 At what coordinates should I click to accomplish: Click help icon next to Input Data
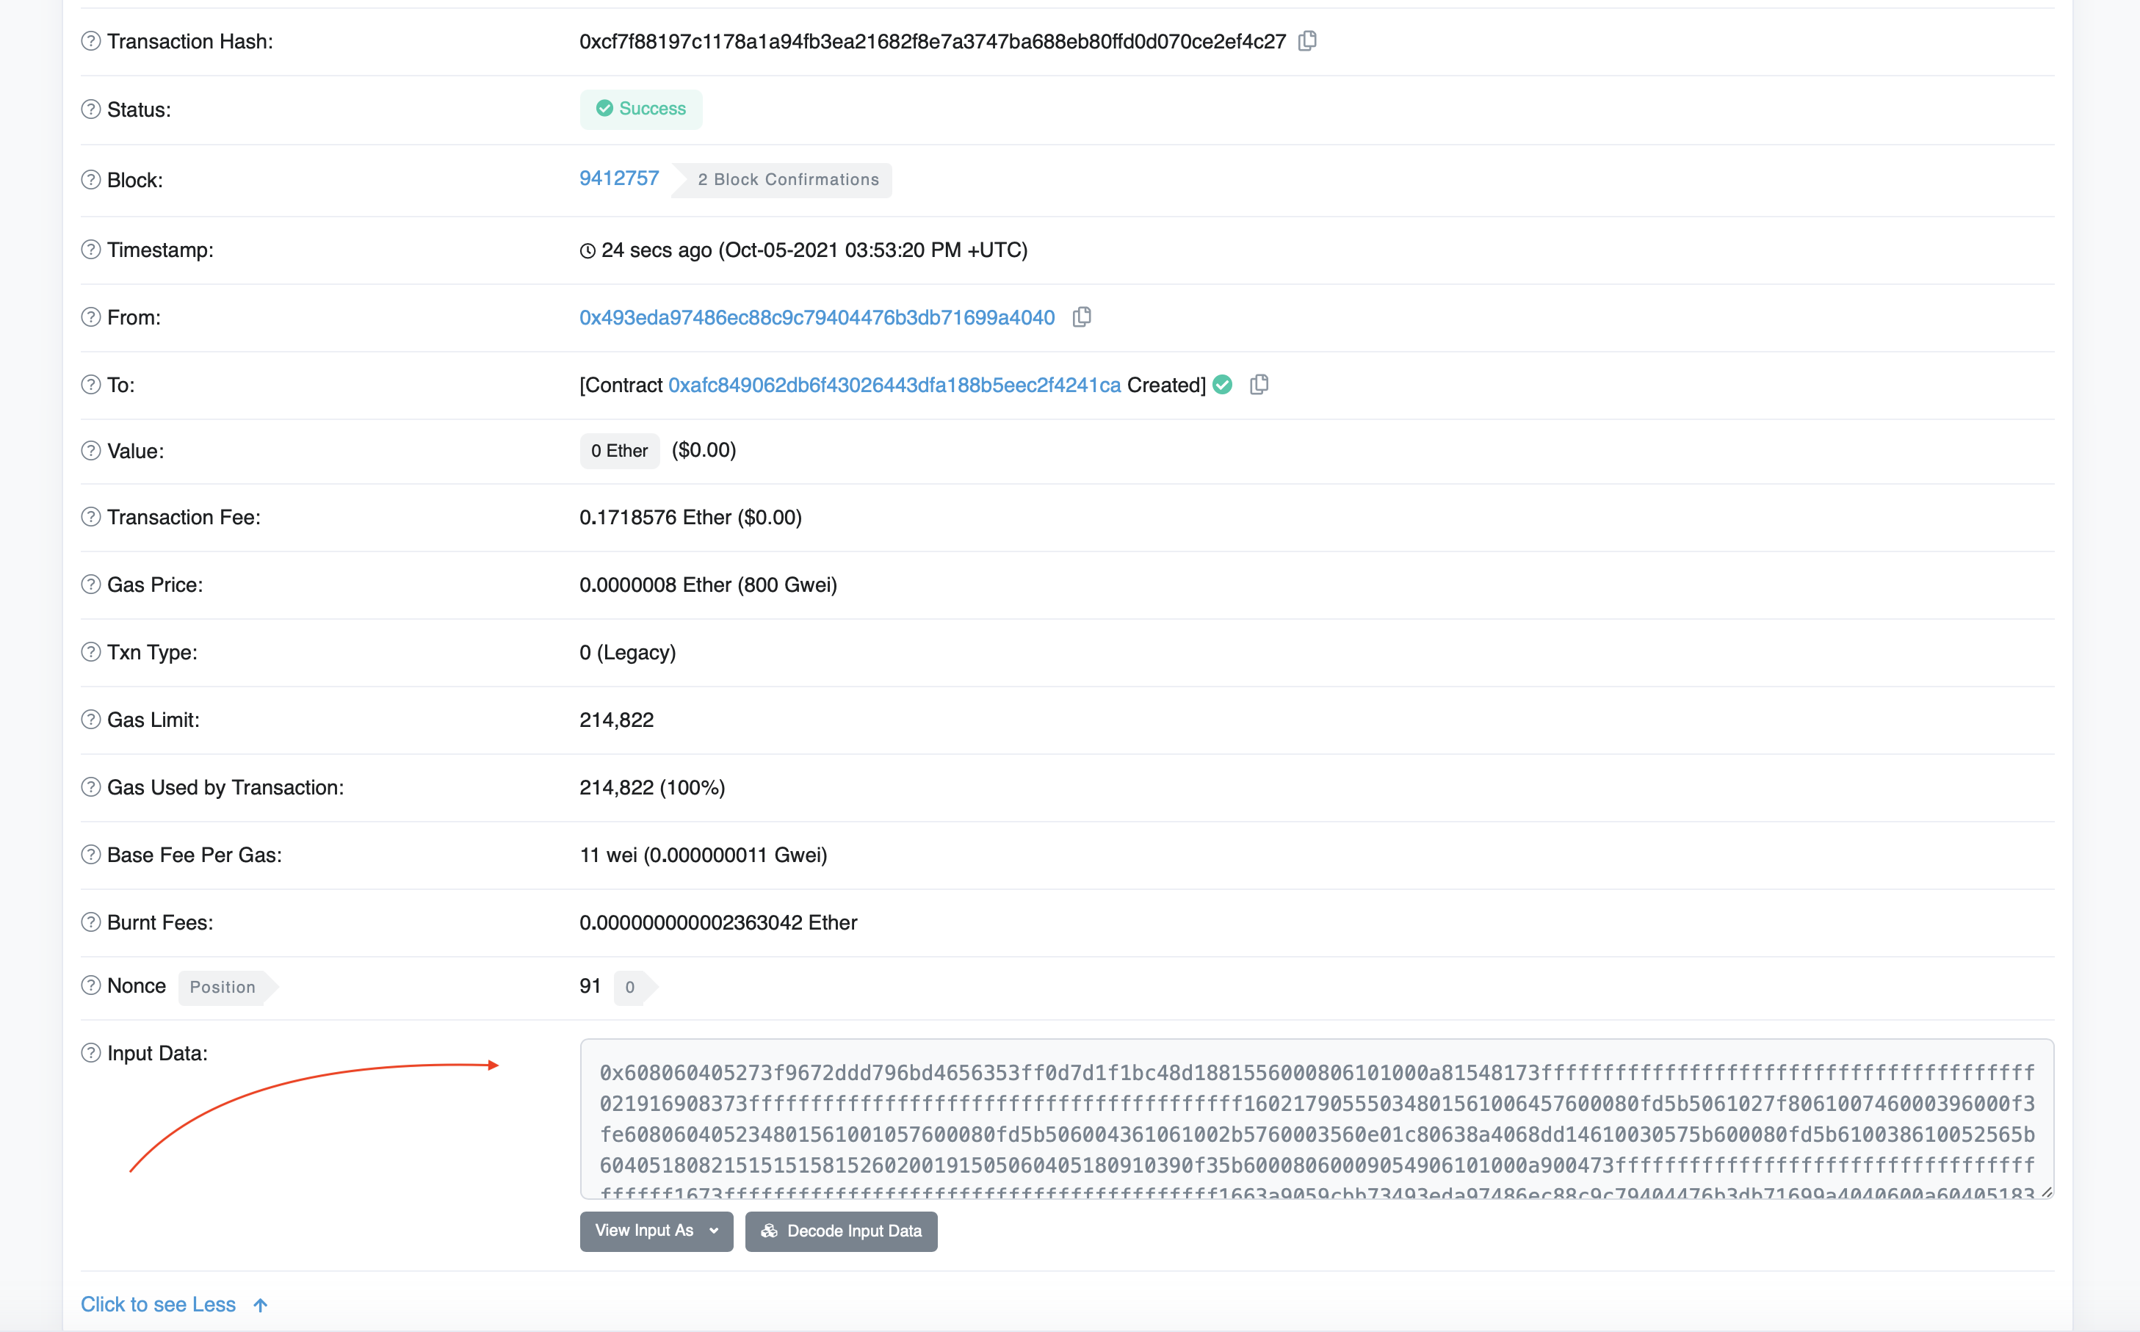pos(91,1053)
